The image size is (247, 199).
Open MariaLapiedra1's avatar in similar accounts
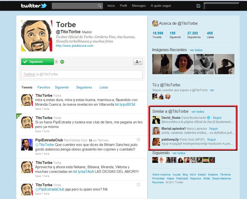click(156, 131)
